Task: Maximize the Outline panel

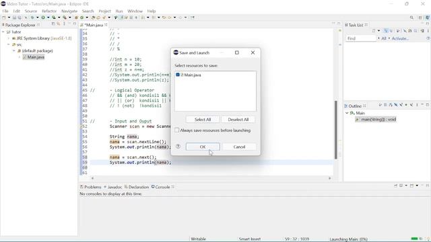Action: coord(428,105)
